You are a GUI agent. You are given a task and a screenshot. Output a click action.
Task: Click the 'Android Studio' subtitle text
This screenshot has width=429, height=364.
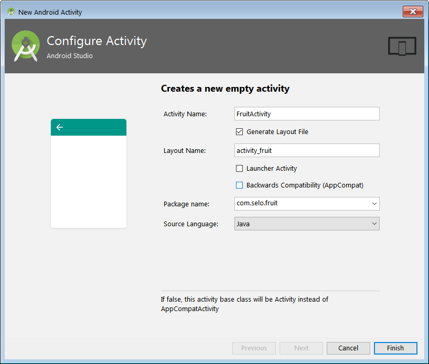coord(70,56)
